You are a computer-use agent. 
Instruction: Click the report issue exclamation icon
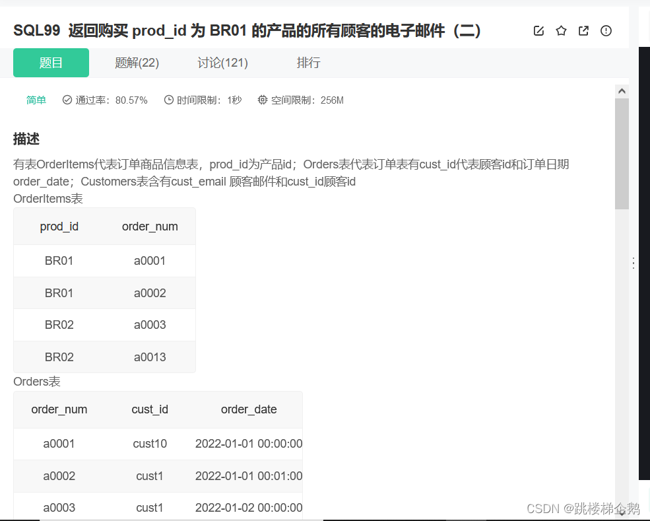606,30
